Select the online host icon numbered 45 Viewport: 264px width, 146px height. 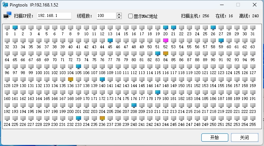[x=110, y=41]
